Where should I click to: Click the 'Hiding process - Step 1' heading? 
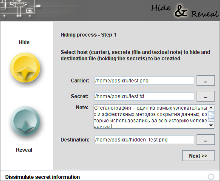(89, 35)
